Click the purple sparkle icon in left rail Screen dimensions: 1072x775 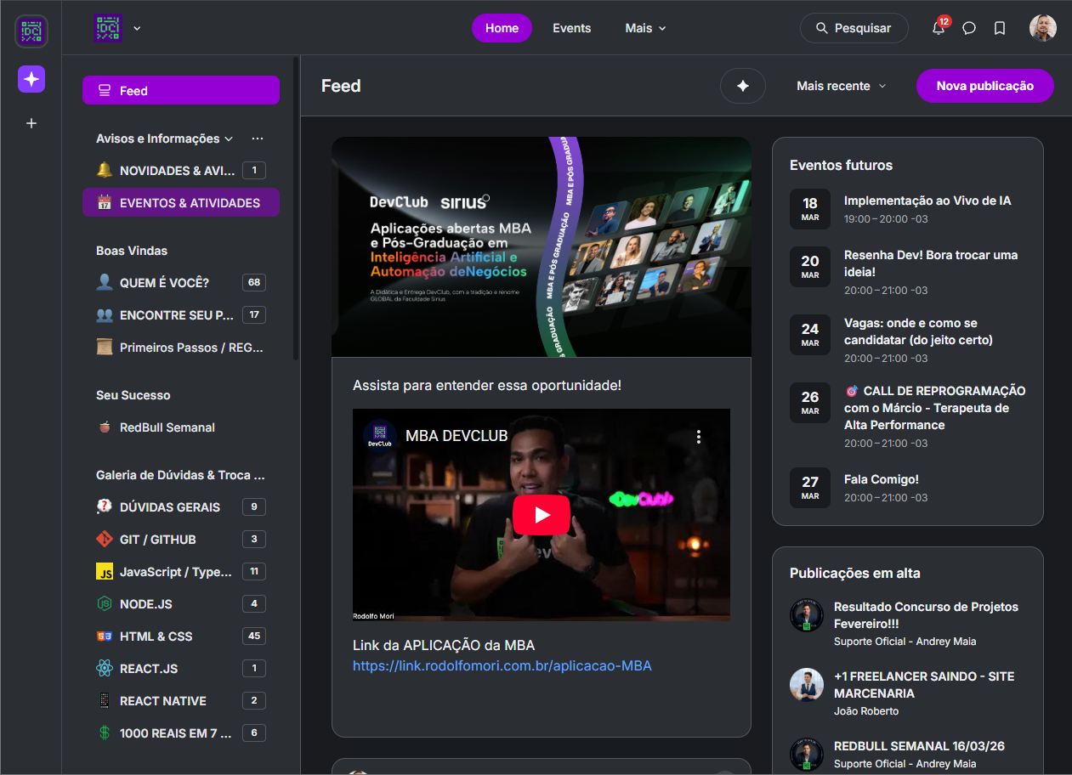31,79
